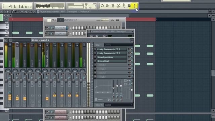Click mix level knob of Gross Beat slot

pos(132,61)
